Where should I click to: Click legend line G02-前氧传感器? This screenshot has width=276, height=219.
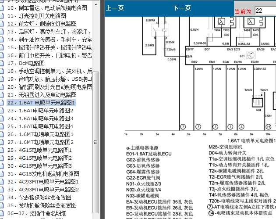pyautogui.click(x=143, y=160)
